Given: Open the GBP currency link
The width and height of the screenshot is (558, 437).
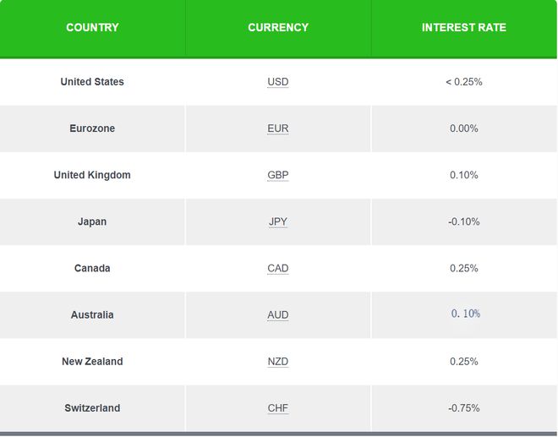Looking at the screenshot, I should pos(278,175).
